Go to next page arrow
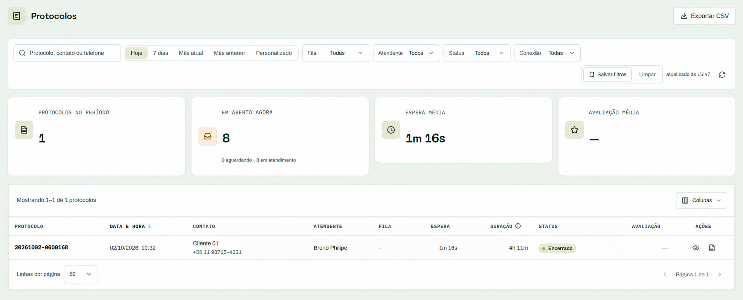The height and width of the screenshot is (300, 743). pyautogui.click(x=720, y=274)
